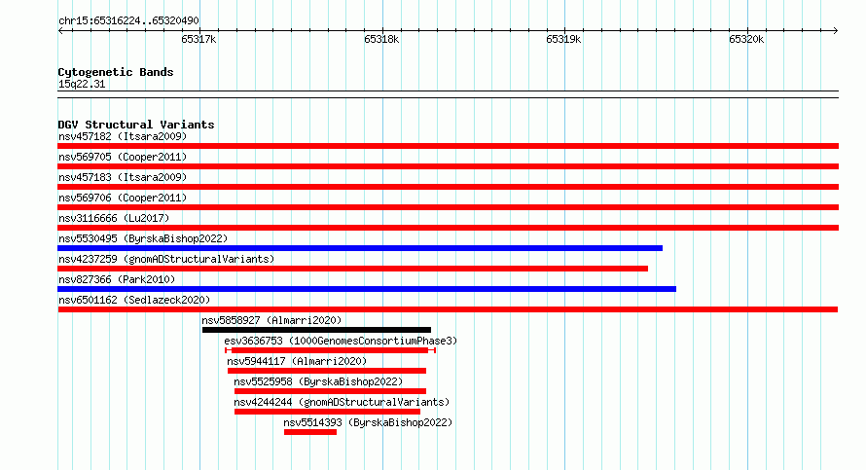Click the nsv5514393 (ByrskaBishop2022) label
This screenshot has width=866, height=470.
[x=368, y=422]
